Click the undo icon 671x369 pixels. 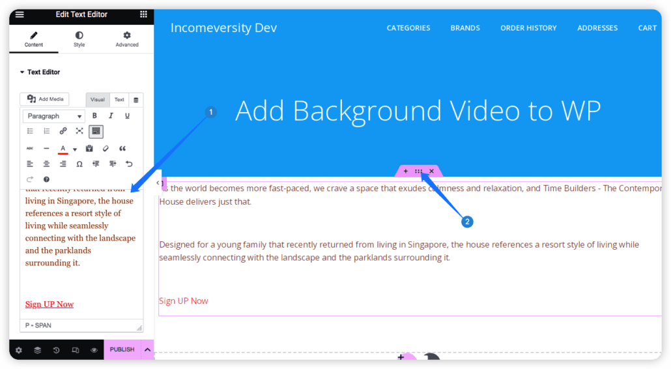click(x=129, y=164)
